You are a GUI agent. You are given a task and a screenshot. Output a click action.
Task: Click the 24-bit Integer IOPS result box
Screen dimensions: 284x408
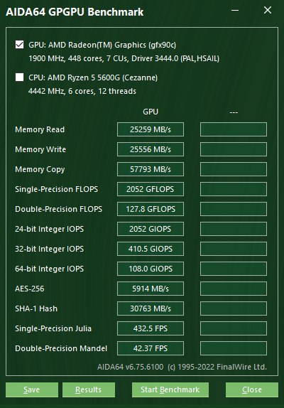click(151, 229)
